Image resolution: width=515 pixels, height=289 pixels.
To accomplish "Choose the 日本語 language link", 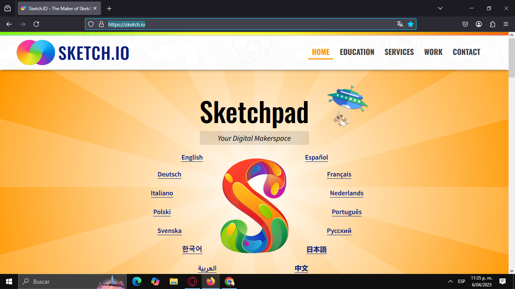I will 317,249.
